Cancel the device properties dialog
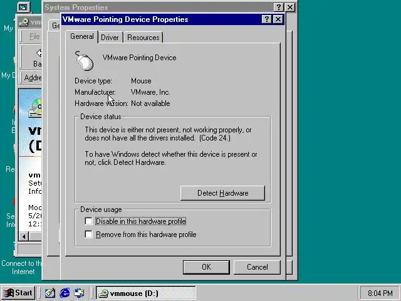This screenshot has width=401, height=301. [257, 267]
